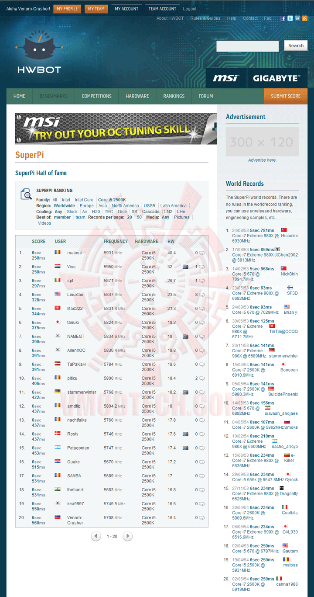Open Hicookie world record entry
The width and height of the screenshot is (314, 597).
[x=290, y=236]
